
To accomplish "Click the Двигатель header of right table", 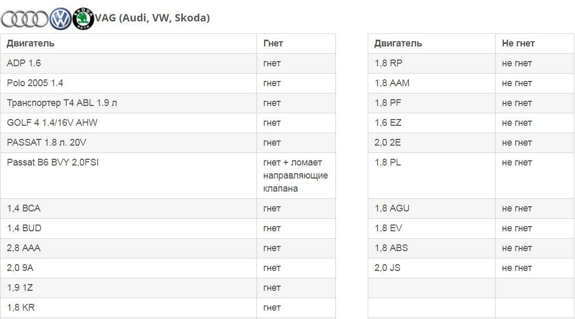I will [x=431, y=44].
